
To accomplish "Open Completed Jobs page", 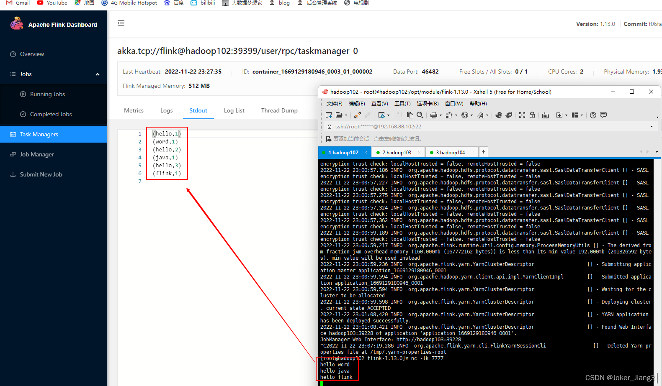I will 51,114.
